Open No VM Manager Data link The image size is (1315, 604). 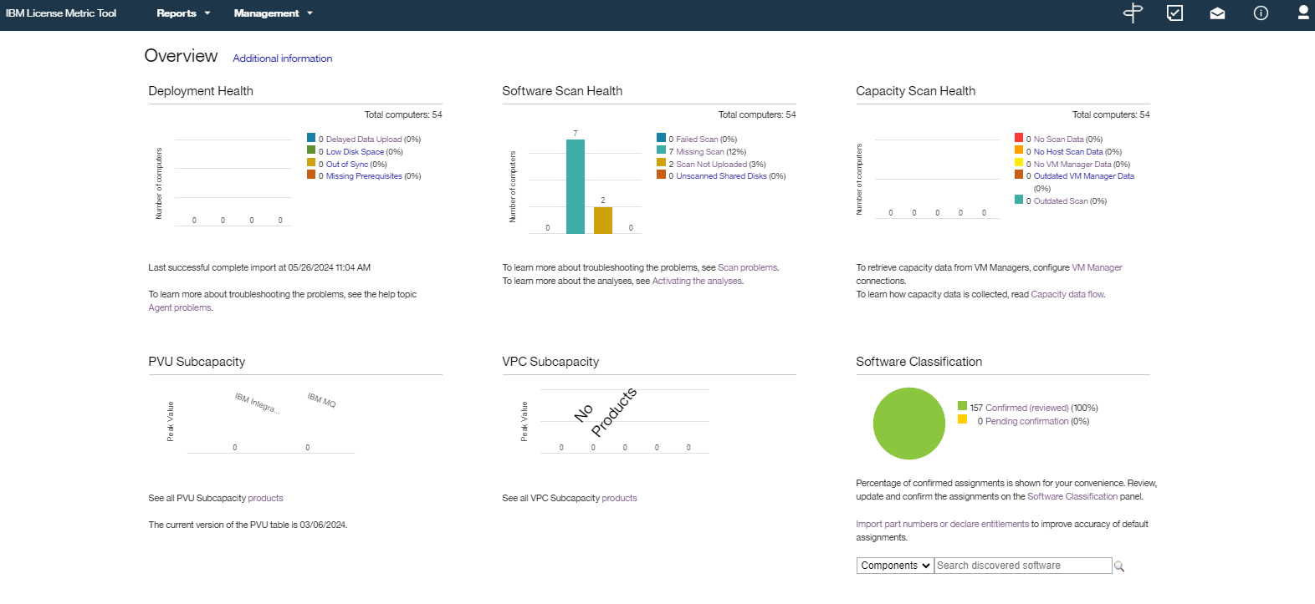coord(1072,165)
